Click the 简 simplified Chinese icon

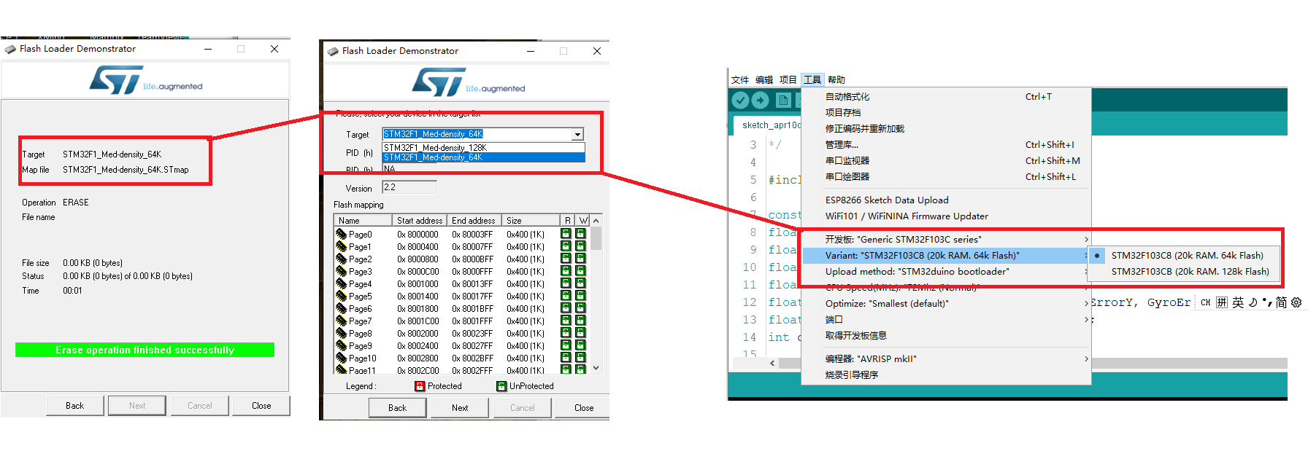[x=1281, y=302]
